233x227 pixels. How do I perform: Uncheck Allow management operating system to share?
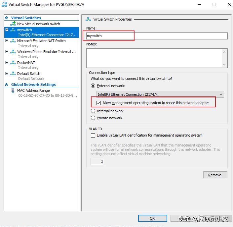[x=99, y=103]
